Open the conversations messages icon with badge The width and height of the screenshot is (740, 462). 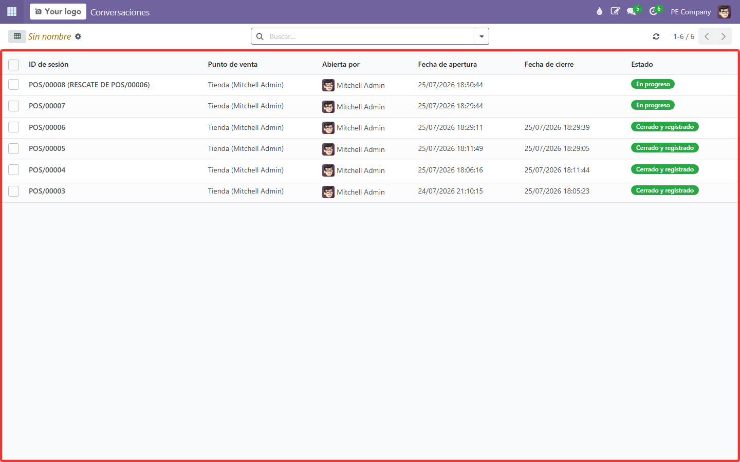[x=633, y=11]
